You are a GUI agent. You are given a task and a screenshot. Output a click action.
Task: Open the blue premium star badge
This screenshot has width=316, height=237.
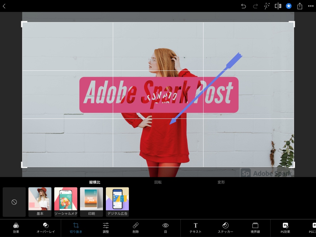click(x=289, y=6)
